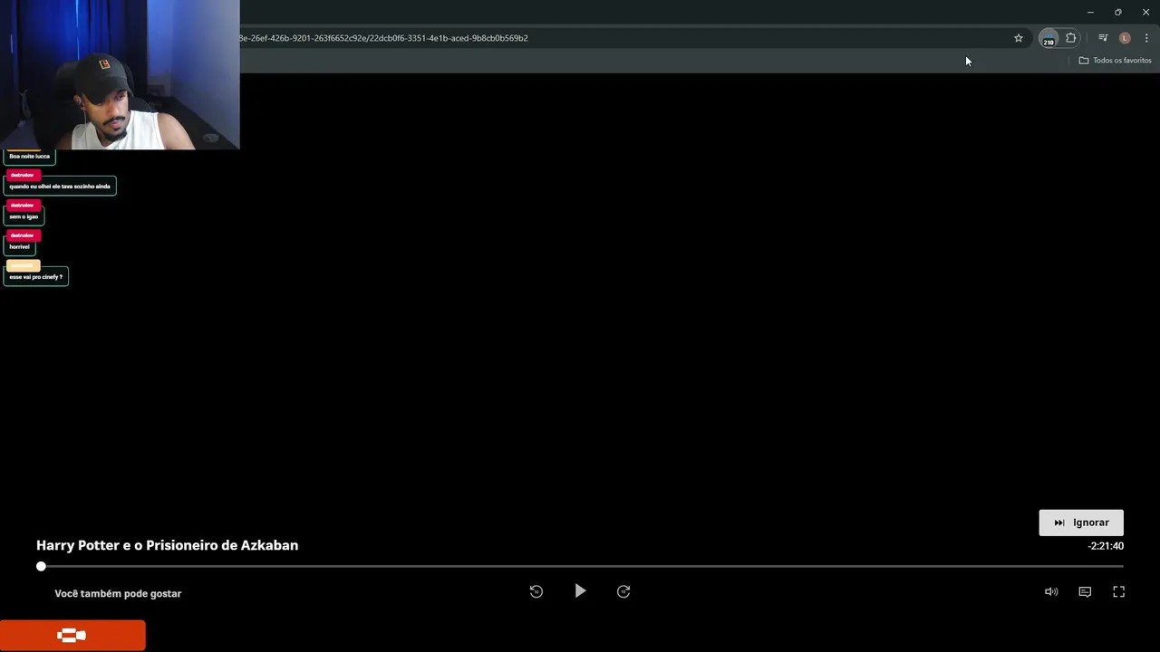Screen dimensions: 1160x652
Task: Click the browser address bar URL
Action: pos(383,38)
